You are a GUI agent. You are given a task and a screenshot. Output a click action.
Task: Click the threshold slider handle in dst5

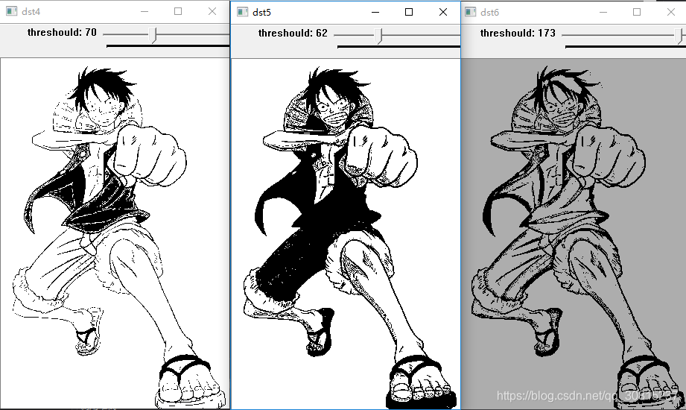pyautogui.click(x=379, y=36)
